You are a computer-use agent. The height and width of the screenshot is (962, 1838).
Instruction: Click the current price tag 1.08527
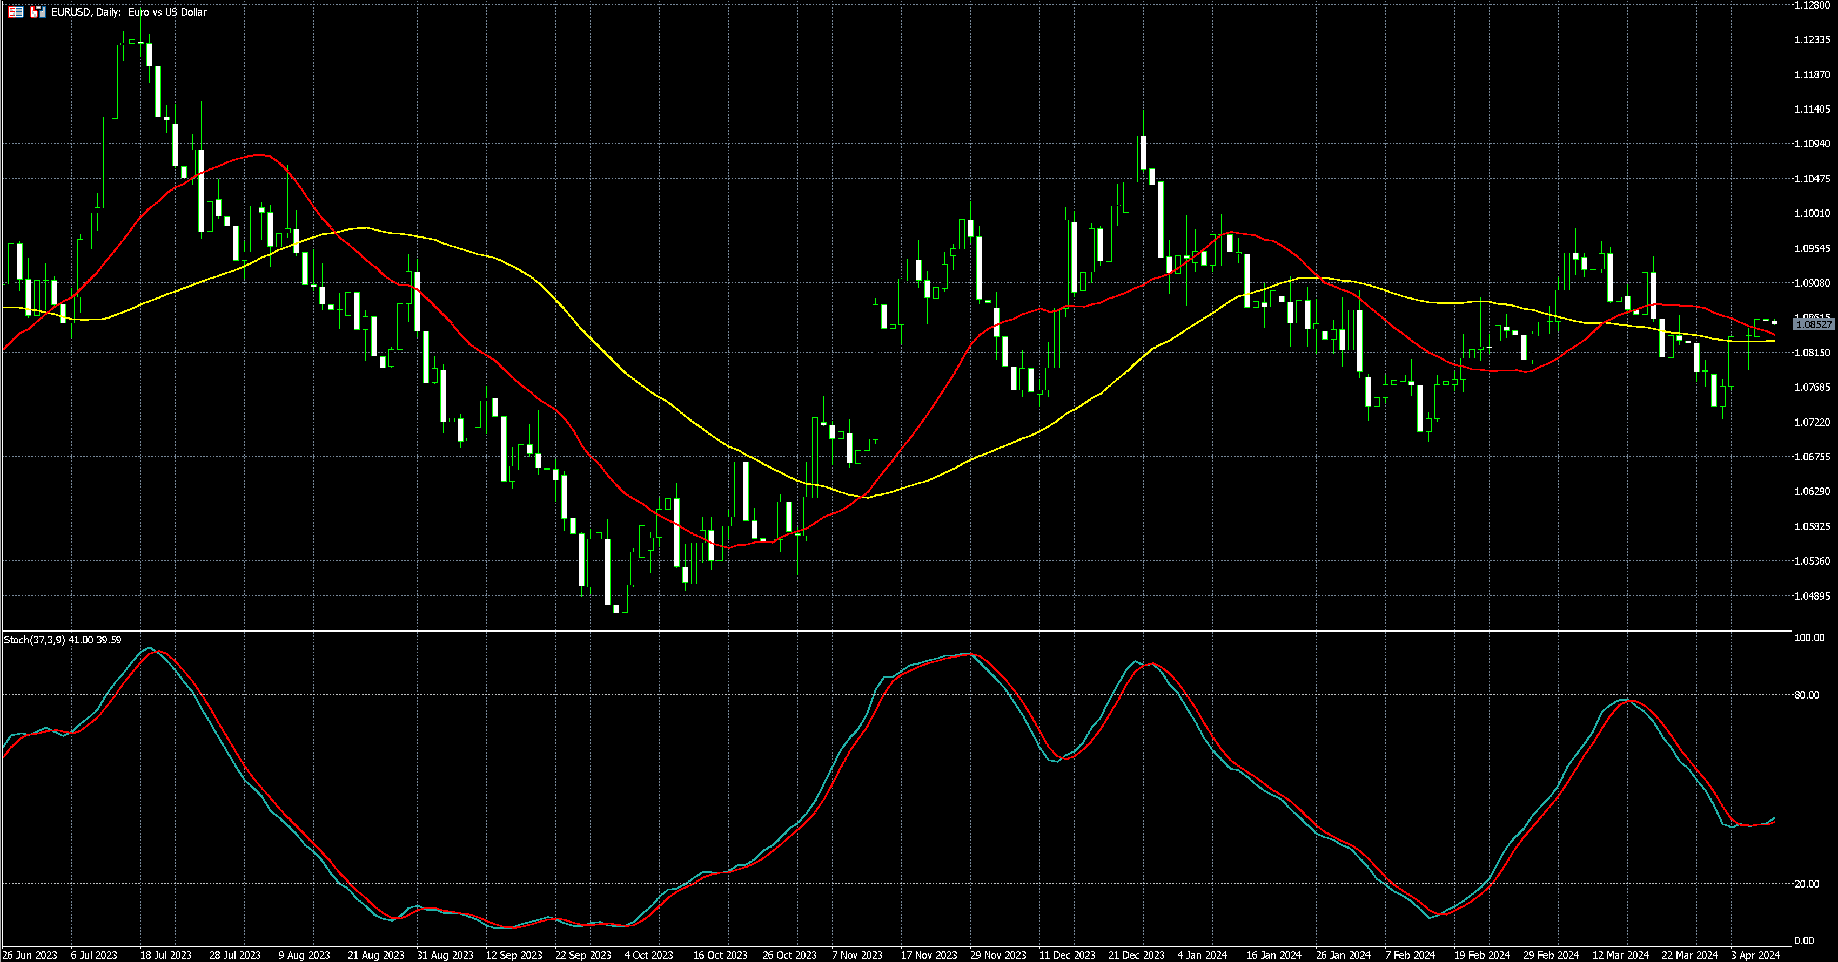click(1813, 324)
